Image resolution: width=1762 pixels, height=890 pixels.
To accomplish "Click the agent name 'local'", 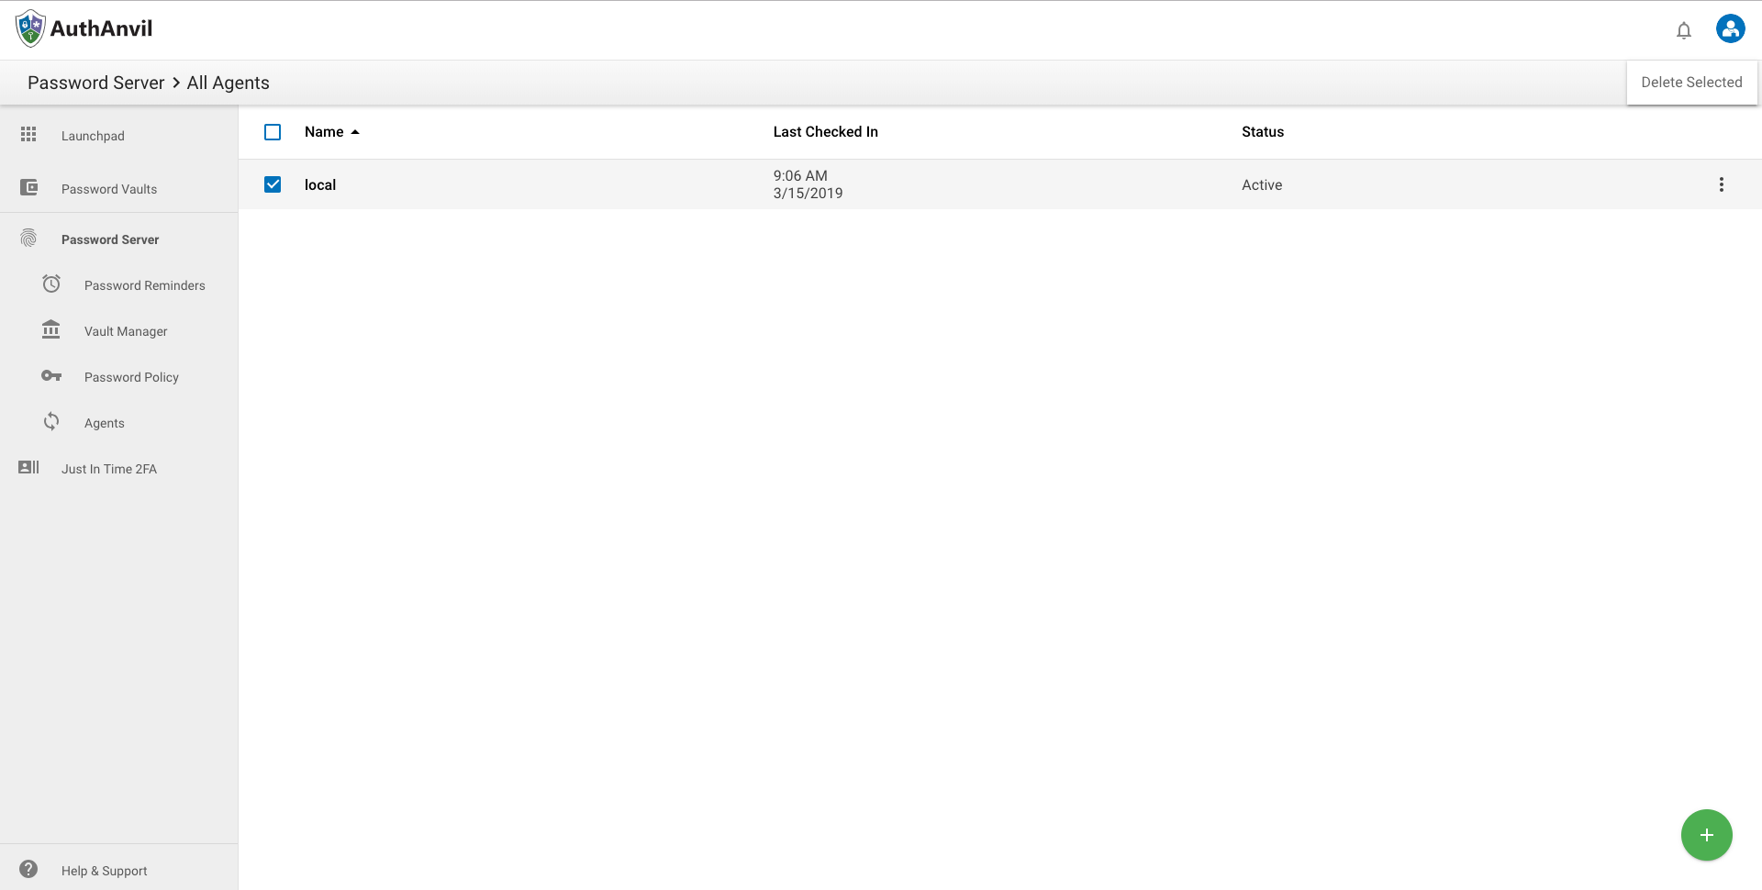I will (320, 184).
